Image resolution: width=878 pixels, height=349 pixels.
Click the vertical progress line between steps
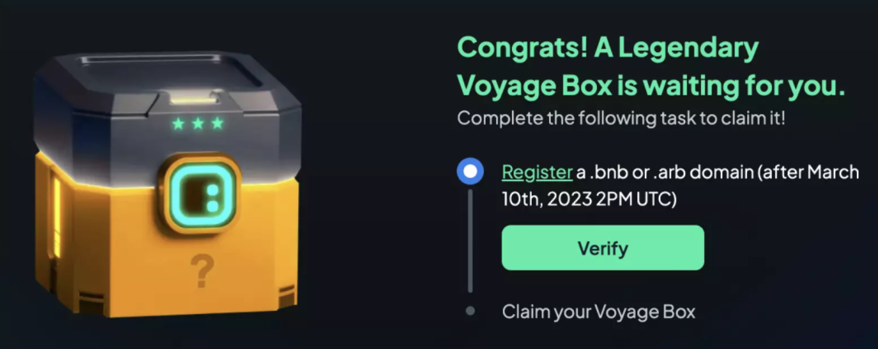pyautogui.click(x=470, y=240)
